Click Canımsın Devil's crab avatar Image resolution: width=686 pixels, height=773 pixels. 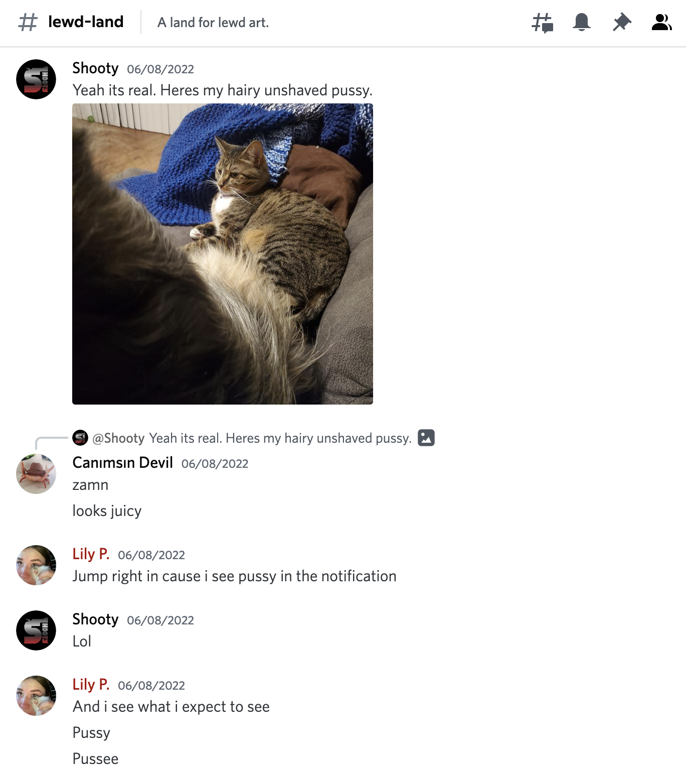[x=36, y=474]
